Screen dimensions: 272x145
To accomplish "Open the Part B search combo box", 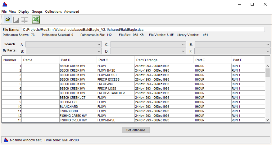I will (x=63, y=51).
